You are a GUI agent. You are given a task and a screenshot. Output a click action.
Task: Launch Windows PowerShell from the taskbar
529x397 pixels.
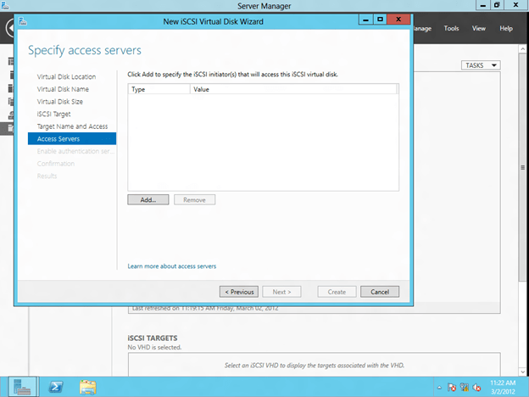[x=56, y=387]
